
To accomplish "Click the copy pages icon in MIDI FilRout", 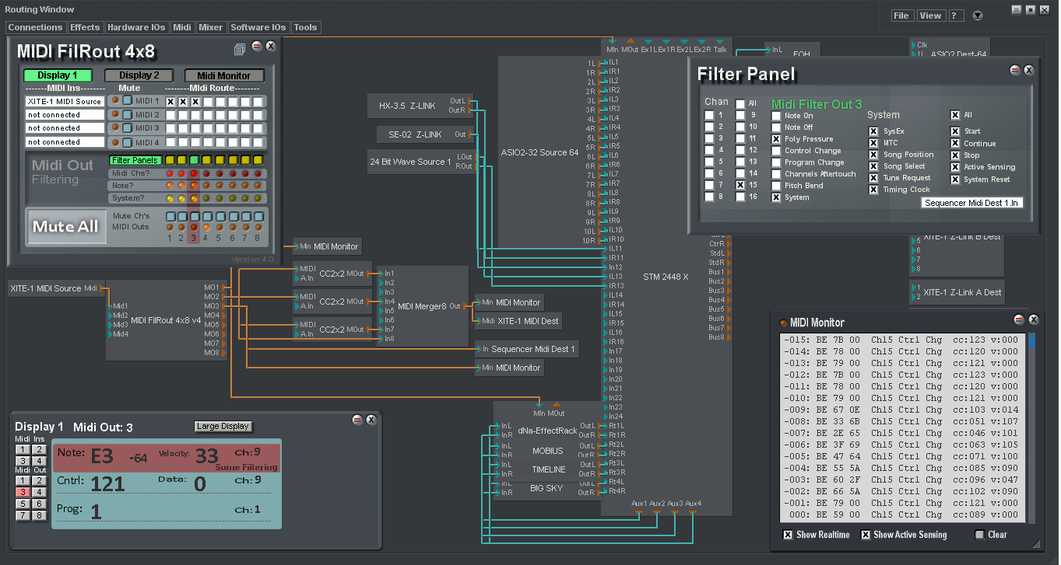I will pos(240,50).
